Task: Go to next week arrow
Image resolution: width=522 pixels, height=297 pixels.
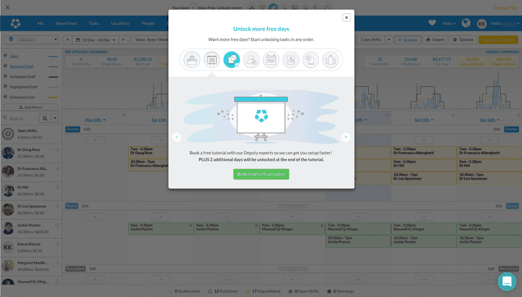Action: click(123, 40)
